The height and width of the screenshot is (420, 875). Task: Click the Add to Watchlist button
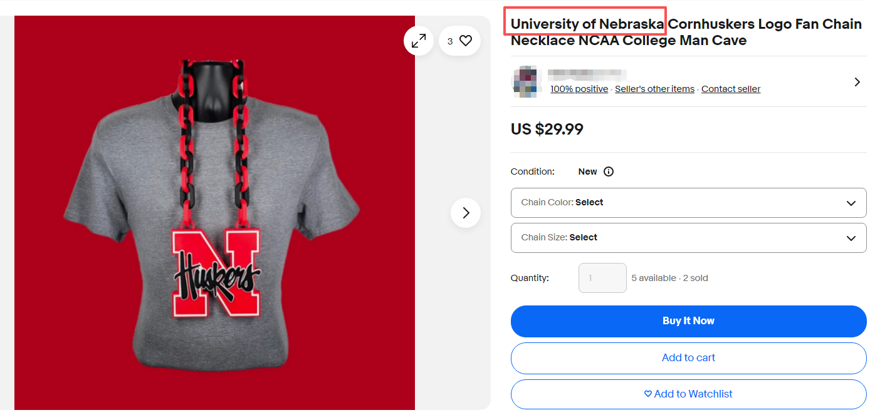click(688, 394)
